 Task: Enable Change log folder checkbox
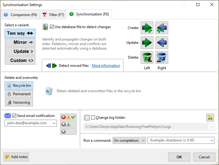93,118
